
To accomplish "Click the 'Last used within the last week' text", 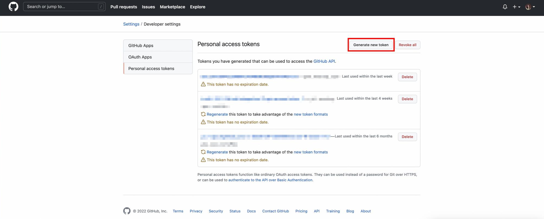I will point(367,76).
